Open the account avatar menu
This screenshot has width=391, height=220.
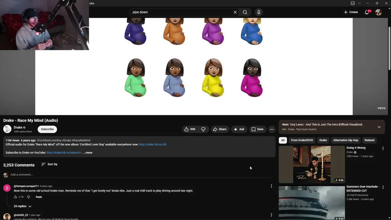pos(378,12)
